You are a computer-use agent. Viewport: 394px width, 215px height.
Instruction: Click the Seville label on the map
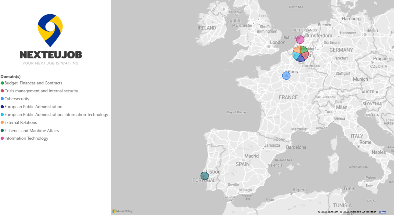[233, 185]
